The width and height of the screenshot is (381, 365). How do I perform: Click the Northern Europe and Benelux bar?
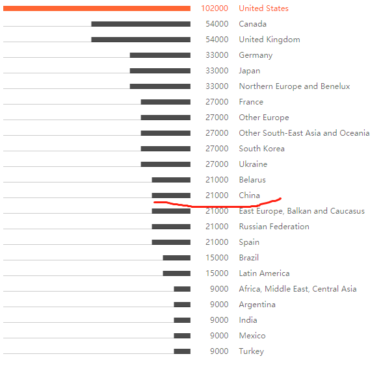tap(160, 86)
